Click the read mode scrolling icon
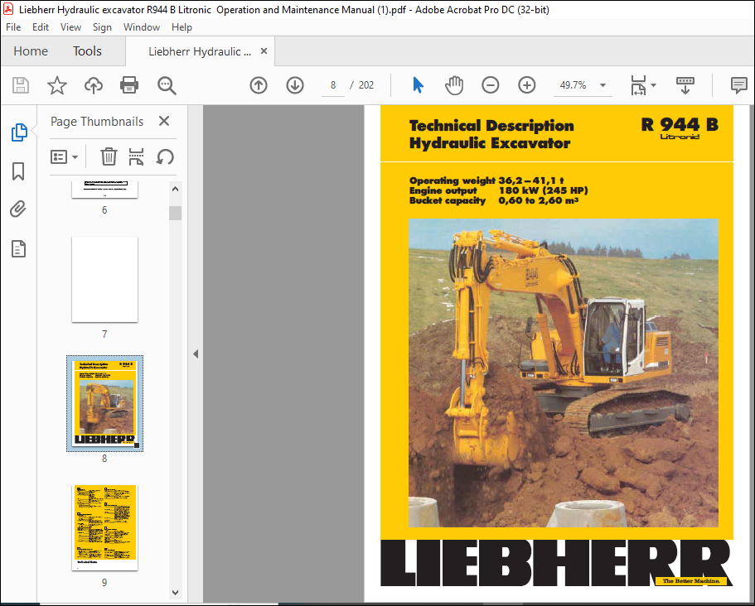 pyautogui.click(x=685, y=85)
